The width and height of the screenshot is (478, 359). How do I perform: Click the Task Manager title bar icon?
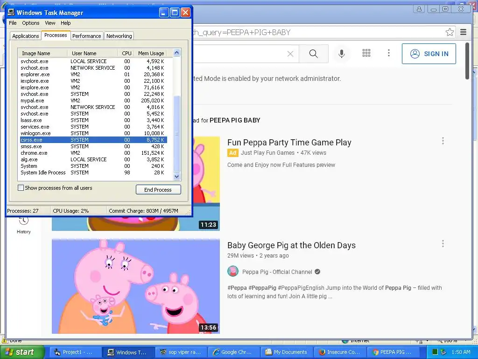[x=11, y=13]
